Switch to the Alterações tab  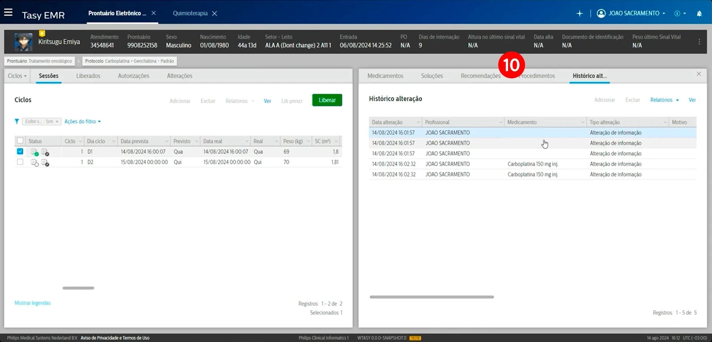click(180, 76)
